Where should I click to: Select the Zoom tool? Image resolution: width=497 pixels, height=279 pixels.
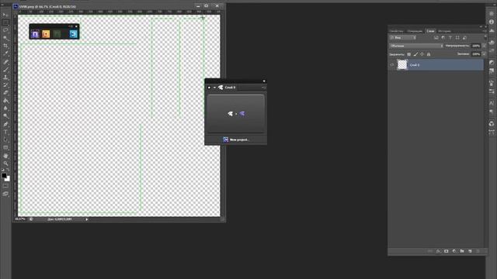click(x=5, y=164)
